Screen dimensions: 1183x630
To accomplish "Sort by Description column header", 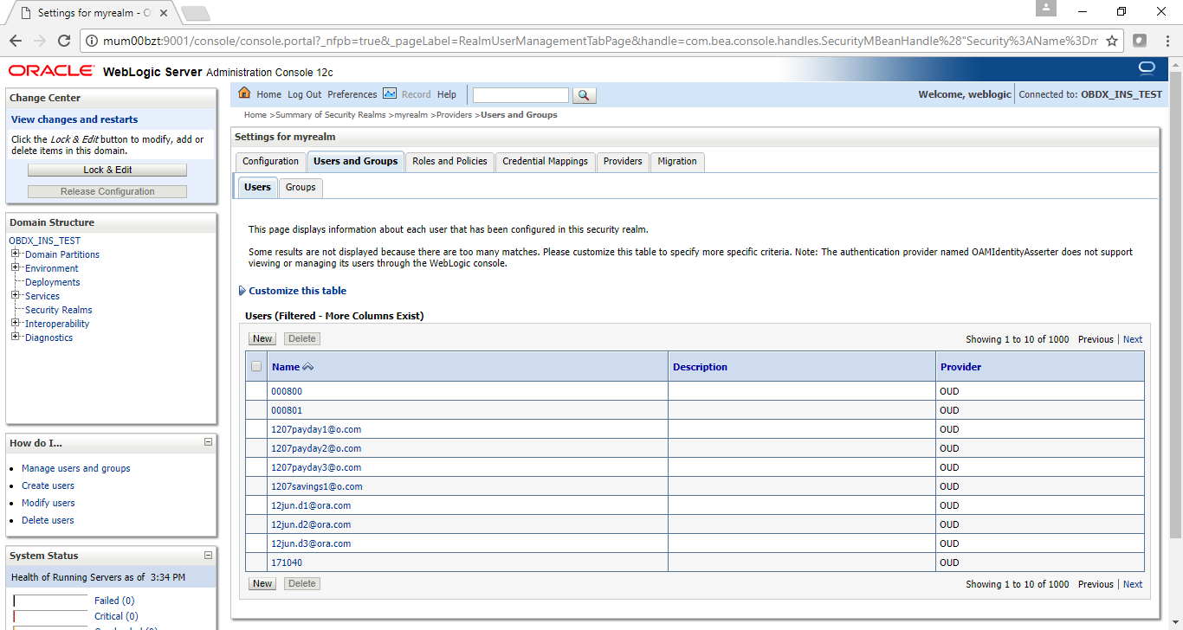I will (x=700, y=367).
